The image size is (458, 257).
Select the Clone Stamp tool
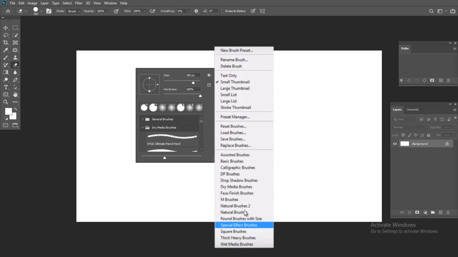15,58
